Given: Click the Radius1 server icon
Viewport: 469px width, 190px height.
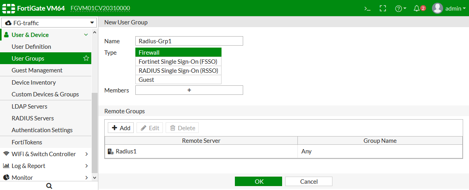Looking at the screenshot, I should (110, 151).
